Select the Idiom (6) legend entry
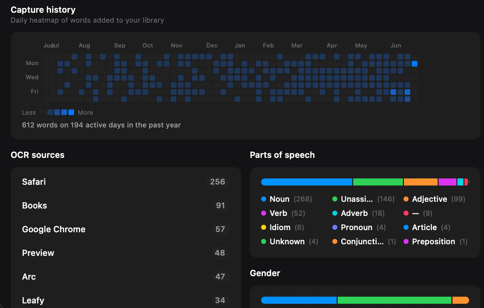This screenshot has height=308, width=484. 283,227
